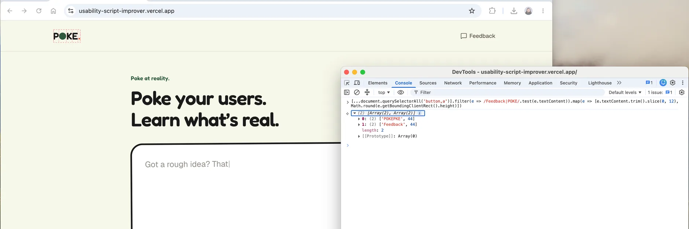Screen dimensions: 689x229
Task: Click the 'Poke at reality.' tagline text
Action: click(150, 78)
